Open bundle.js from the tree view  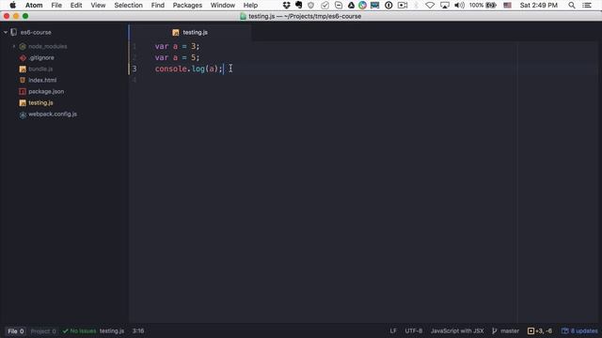(40, 69)
